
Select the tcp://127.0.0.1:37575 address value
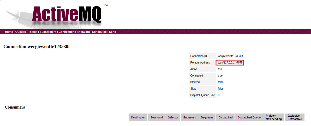tap(230, 63)
